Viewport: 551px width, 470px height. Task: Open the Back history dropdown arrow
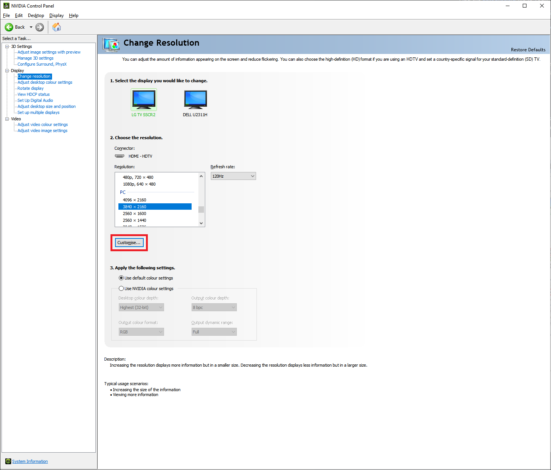[31, 27]
